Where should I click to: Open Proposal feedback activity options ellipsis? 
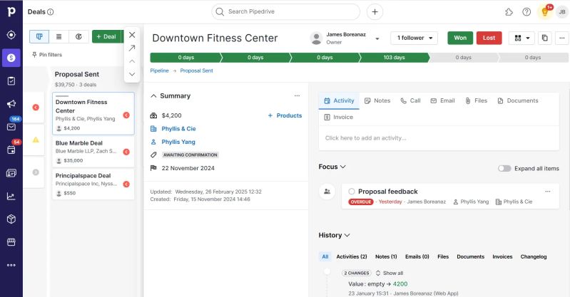[547, 192]
